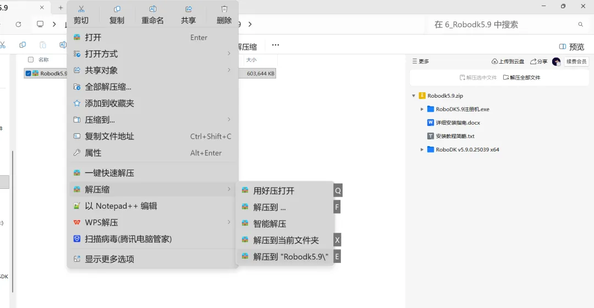Viewport: 594px width, 308px height.
Task: Toggle the select-all checkbox beside 名称
Action: tap(31, 59)
